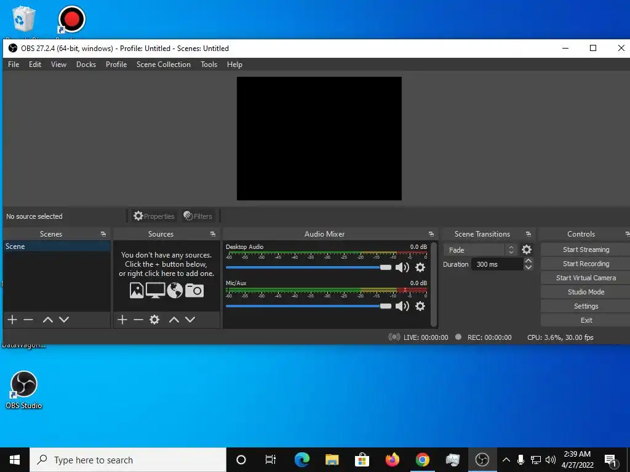The image size is (630, 472).
Task: Undock the Scenes panel
Action: 103,234
